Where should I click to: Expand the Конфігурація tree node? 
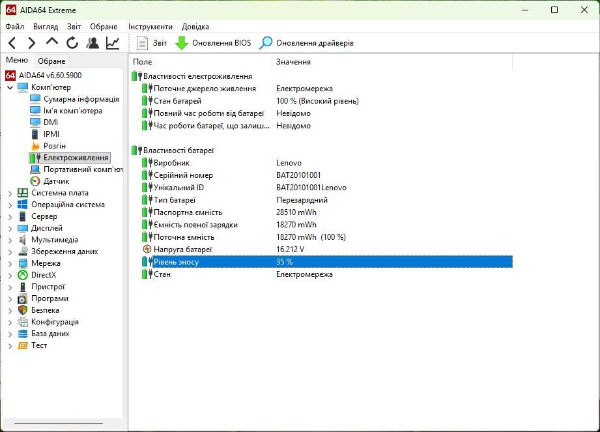tap(10, 322)
